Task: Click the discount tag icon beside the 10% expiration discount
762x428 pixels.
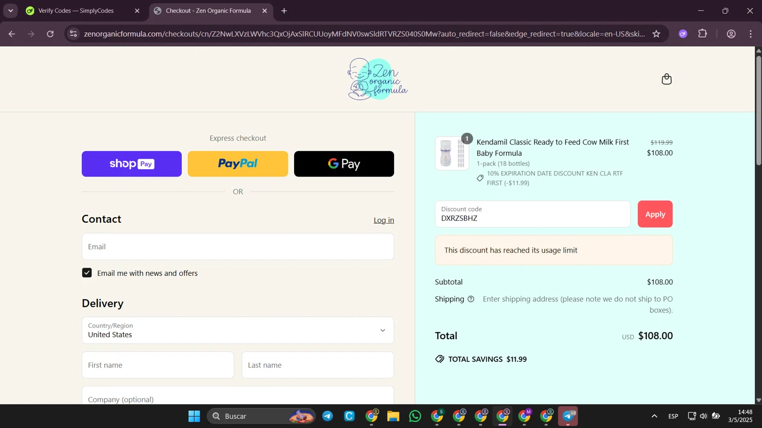Action: pos(480,178)
